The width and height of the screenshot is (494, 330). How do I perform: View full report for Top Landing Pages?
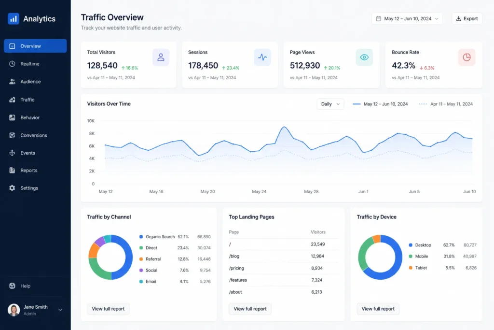[x=250, y=309]
